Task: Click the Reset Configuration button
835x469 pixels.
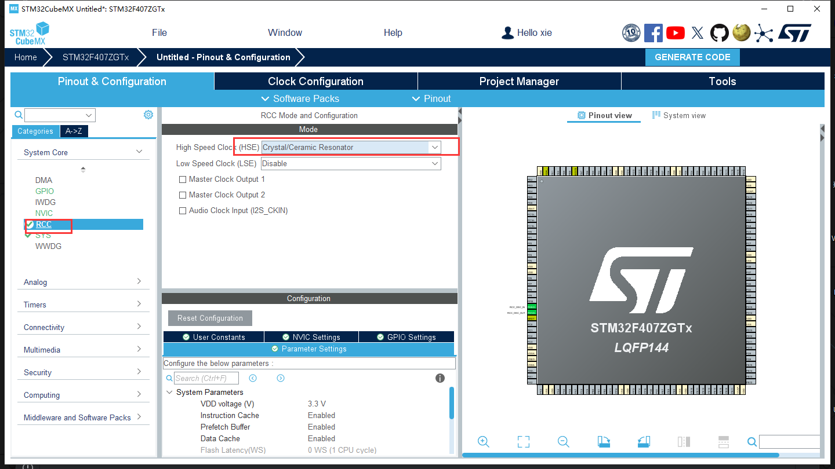Action: [x=210, y=318]
